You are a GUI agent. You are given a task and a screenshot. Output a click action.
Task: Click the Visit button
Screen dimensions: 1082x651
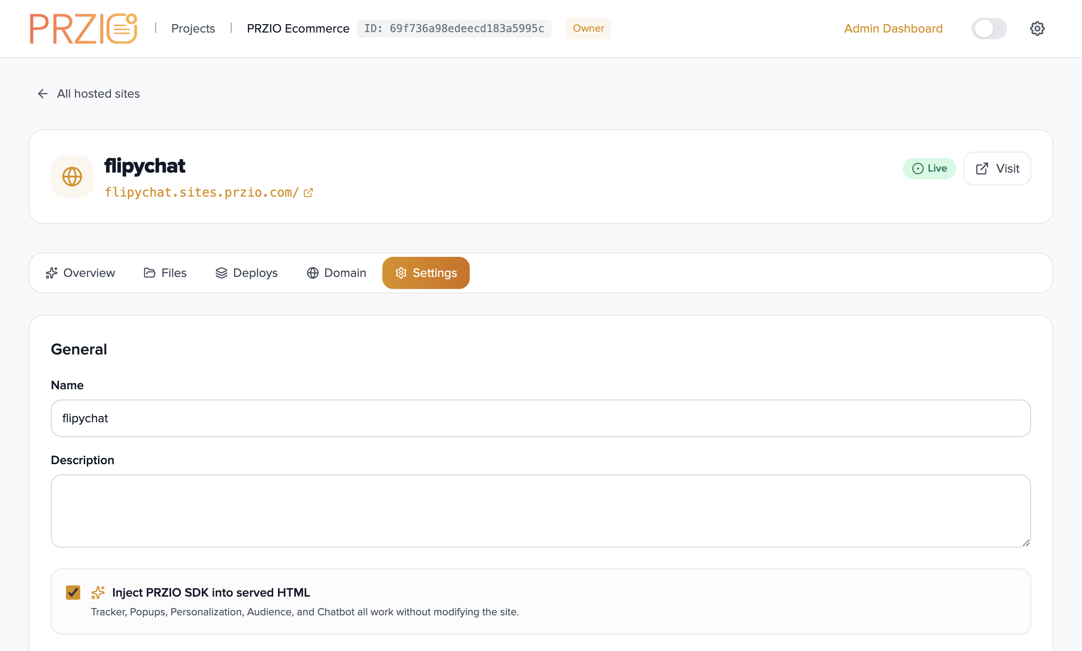(997, 169)
